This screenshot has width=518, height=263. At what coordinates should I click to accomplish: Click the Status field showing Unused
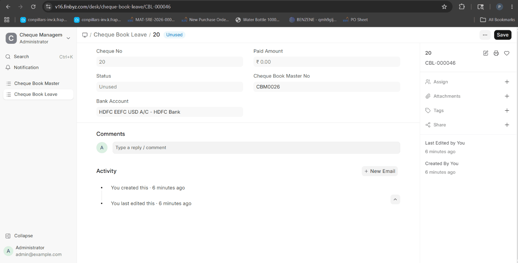pos(170,87)
